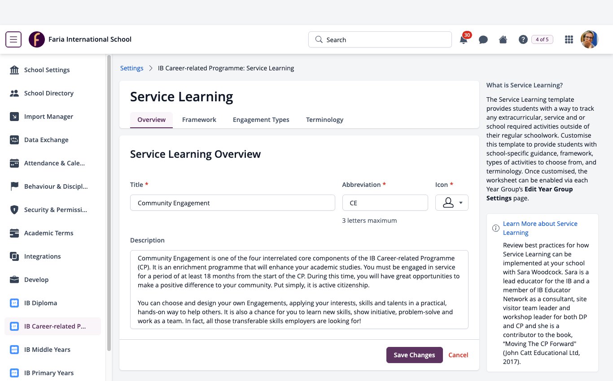Open notifications bell with 30 badge

[464, 39]
